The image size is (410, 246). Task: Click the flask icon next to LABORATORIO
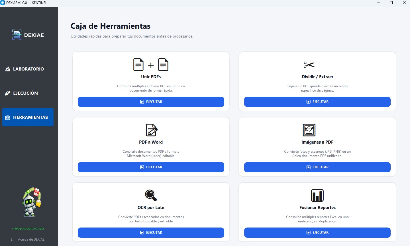[7, 69]
